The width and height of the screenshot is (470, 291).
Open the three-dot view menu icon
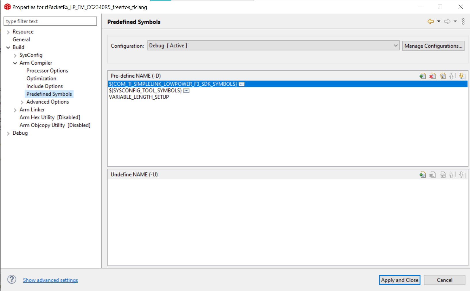(463, 21)
